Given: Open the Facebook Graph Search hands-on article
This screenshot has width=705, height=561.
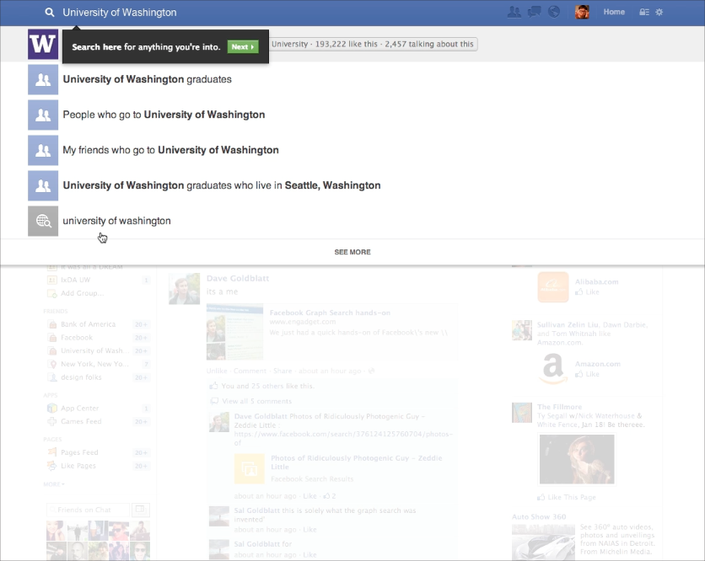Looking at the screenshot, I should click(x=330, y=313).
